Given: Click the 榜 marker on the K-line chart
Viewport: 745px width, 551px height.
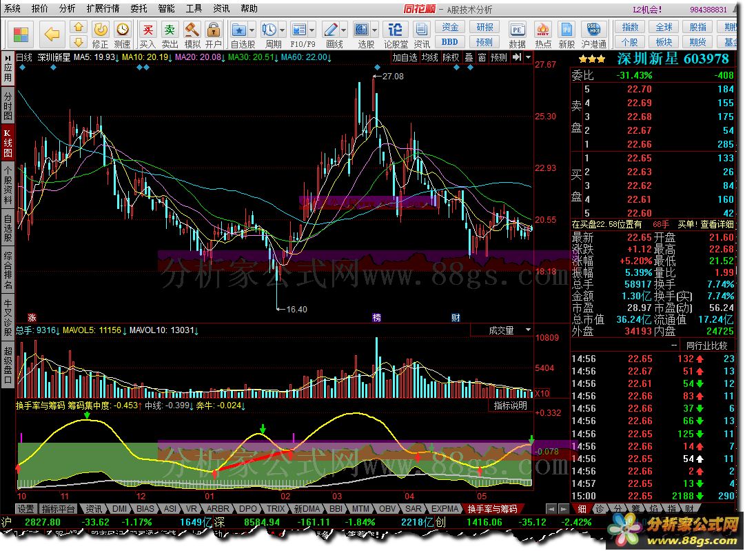Looking at the screenshot, I should 377,318.
